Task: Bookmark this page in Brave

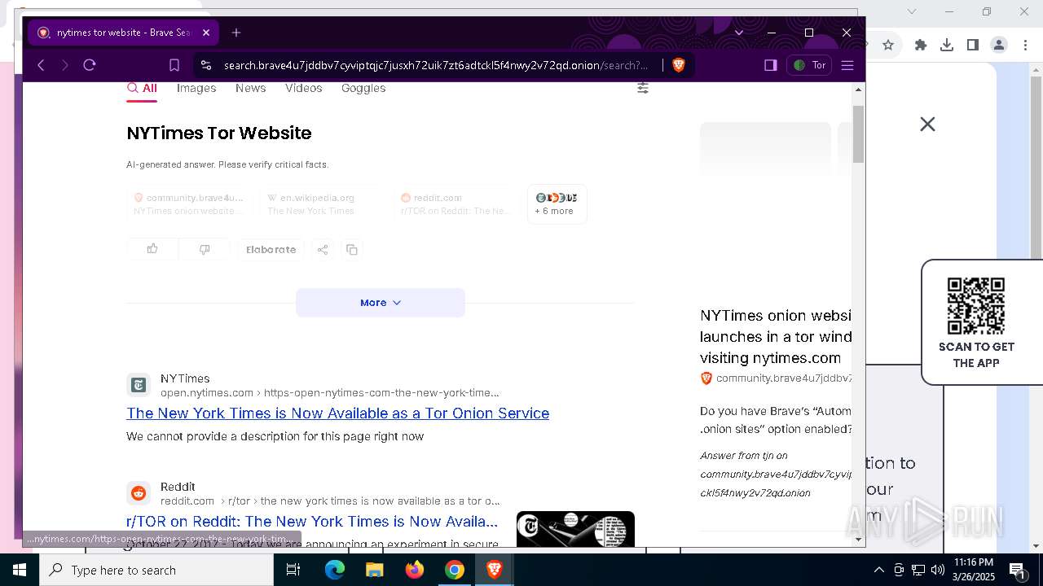Action: (174, 65)
